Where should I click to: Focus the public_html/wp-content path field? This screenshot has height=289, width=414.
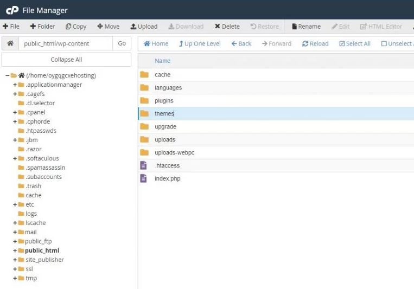[66, 43]
